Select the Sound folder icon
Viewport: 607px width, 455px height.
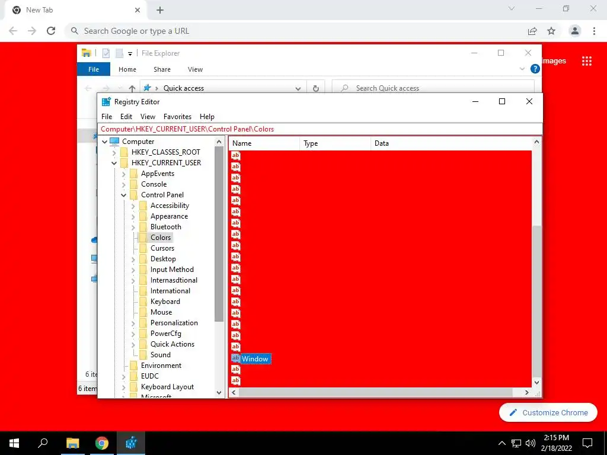(143, 354)
